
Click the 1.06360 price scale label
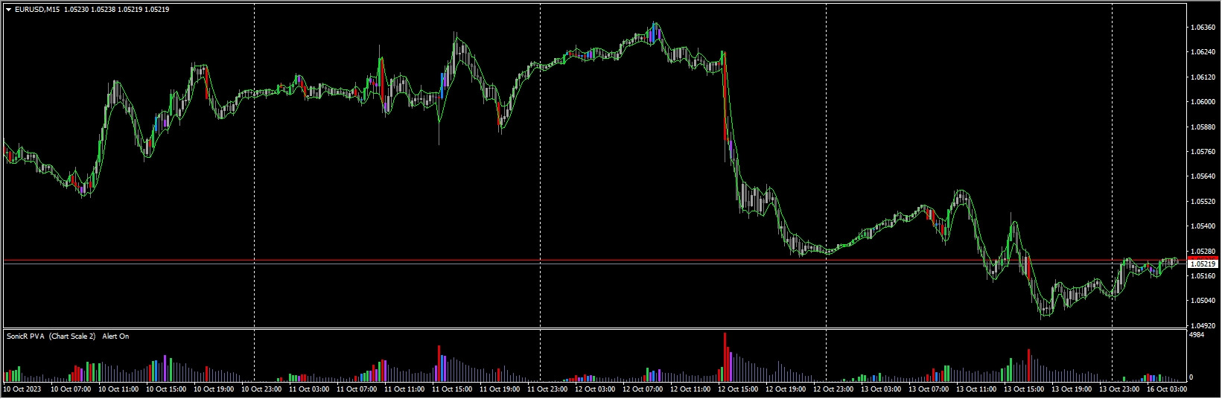(x=1203, y=27)
